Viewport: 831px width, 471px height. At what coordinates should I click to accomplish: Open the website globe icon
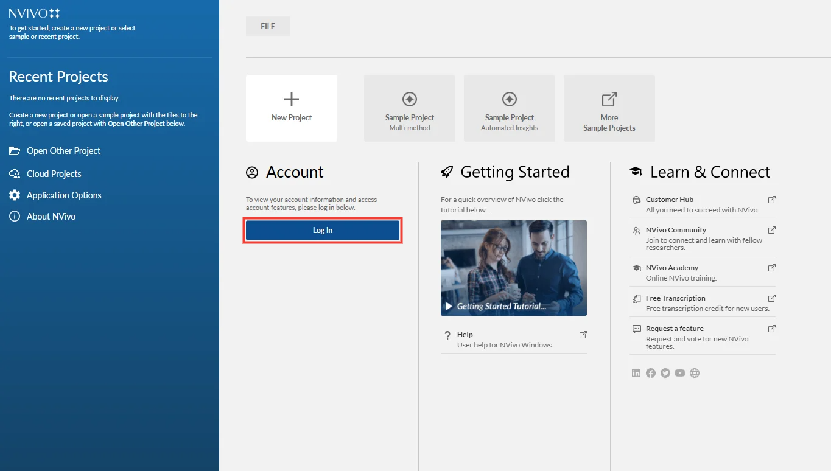point(695,373)
